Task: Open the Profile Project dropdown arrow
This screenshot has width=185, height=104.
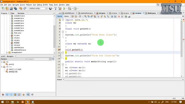Action: [x=78, y=8]
